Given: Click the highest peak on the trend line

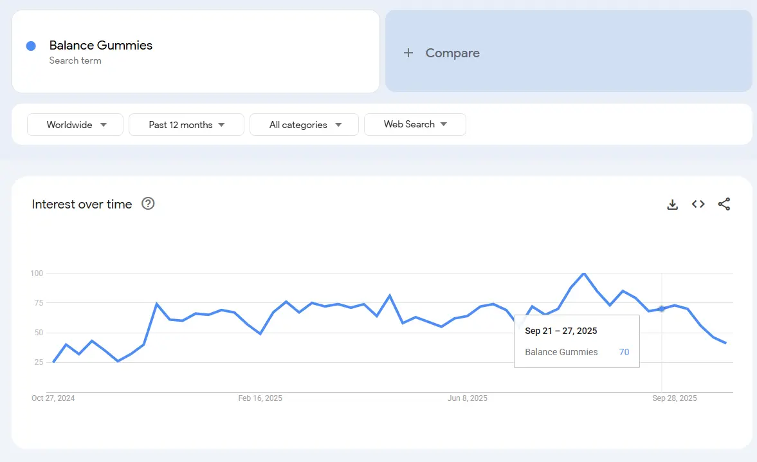Looking at the screenshot, I should click(584, 273).
